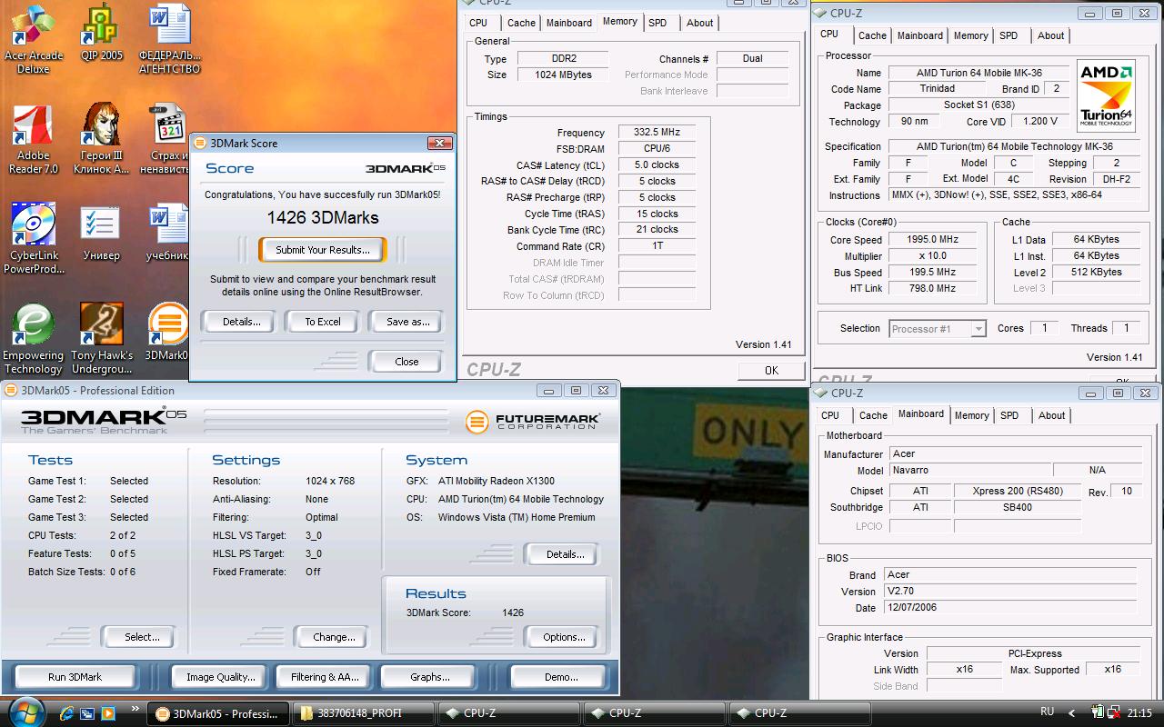Click the AMD Turion 64 logo image

pos(1106,95)
